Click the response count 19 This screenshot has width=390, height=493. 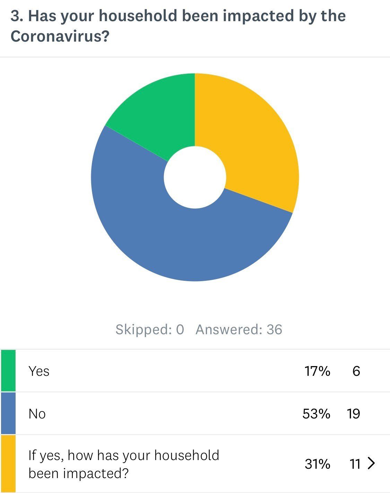tap(354, 414)
